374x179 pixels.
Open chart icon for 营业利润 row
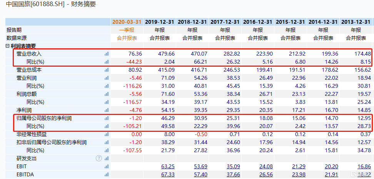click(106, 78)
